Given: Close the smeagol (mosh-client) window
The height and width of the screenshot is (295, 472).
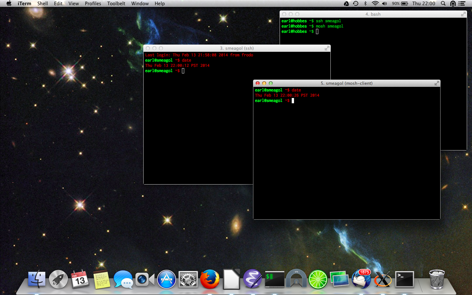Looking at the screenshot, I should pyautogui.click(x=258, y=83).
